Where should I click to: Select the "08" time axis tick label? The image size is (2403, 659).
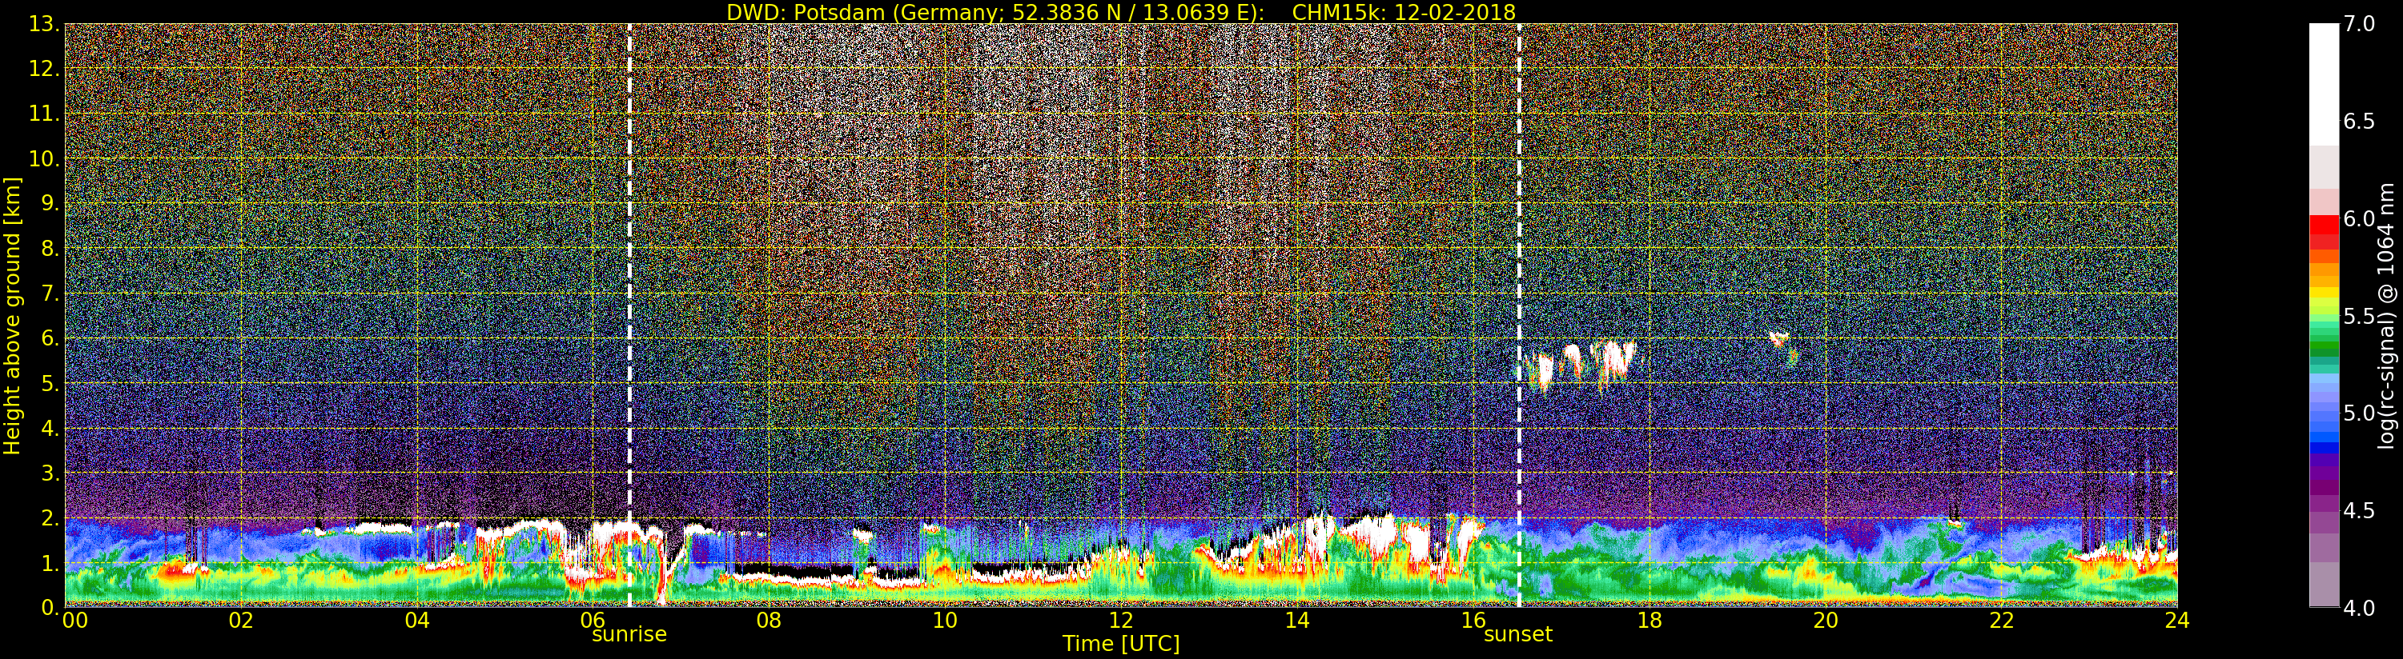[769, 621]
